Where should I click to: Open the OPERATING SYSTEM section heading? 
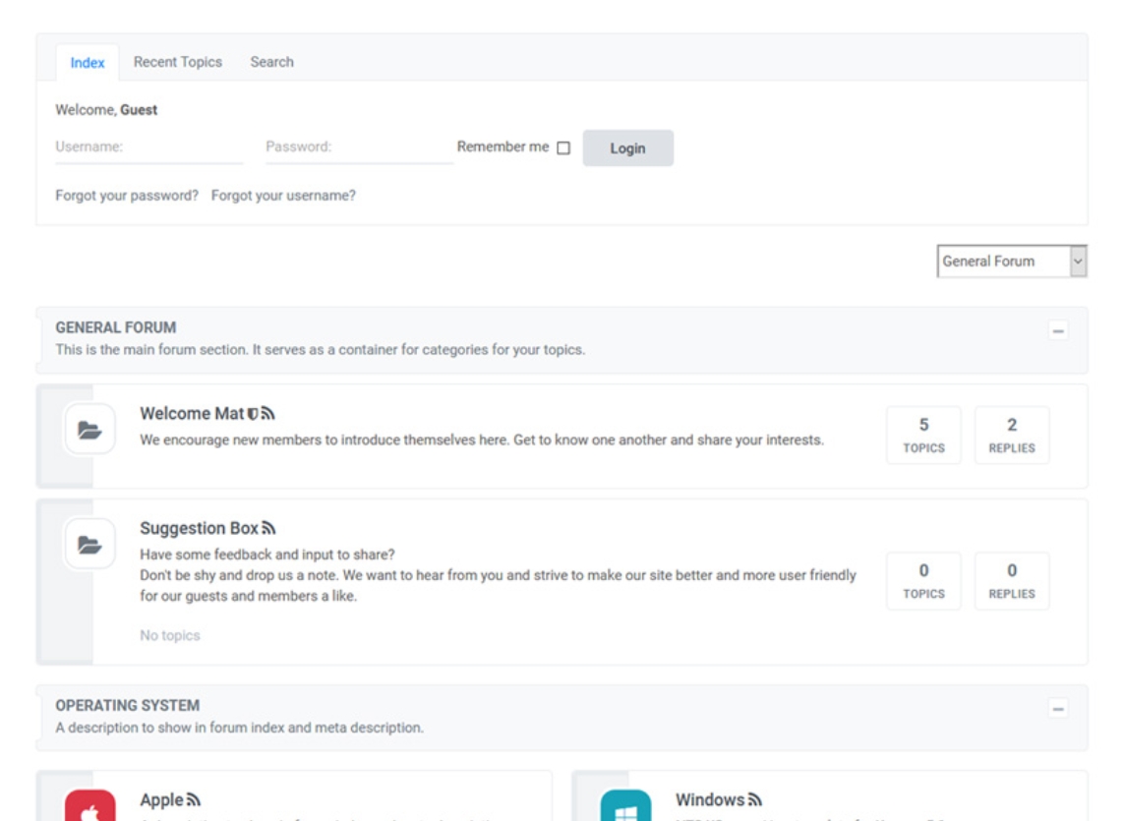(128, 706)
